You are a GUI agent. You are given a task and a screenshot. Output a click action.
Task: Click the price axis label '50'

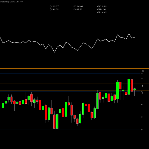(142, 104)
